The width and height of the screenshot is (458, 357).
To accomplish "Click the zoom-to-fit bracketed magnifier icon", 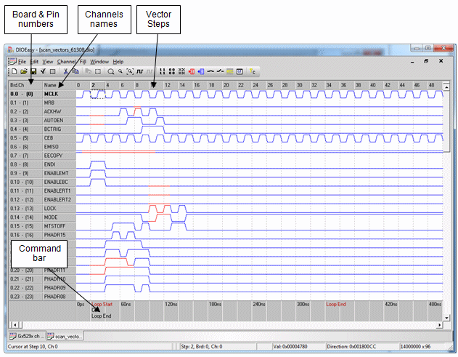I will [130, 71].
